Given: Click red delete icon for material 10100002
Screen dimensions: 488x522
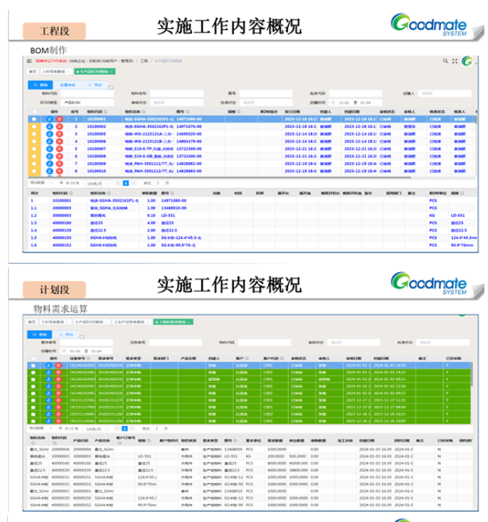Looking at the screenshot, I should coord(59,126).
